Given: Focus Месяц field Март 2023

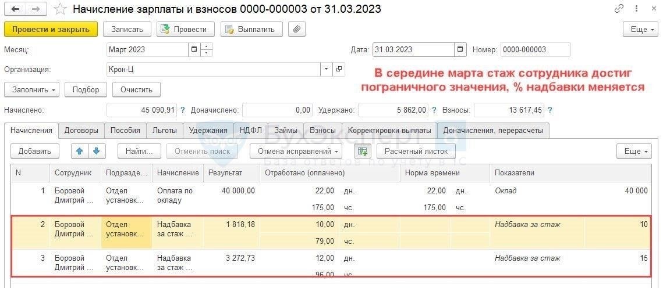Looking at the screenshot, I should [147, 49].
